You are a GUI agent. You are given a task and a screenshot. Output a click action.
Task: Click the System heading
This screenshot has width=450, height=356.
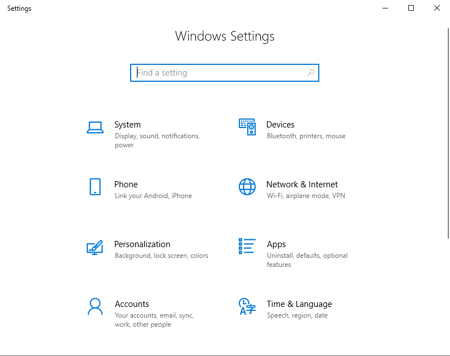coord(127,125)
